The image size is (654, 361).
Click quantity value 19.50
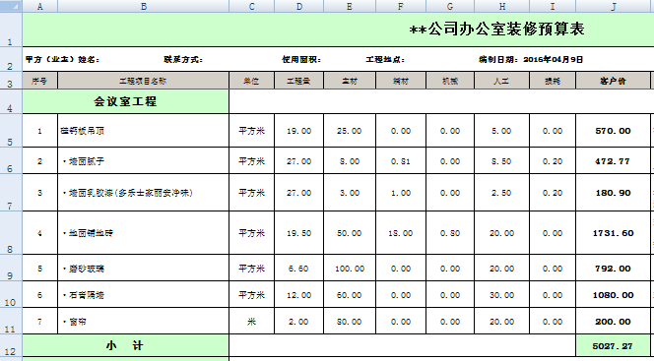pos(299,233)
